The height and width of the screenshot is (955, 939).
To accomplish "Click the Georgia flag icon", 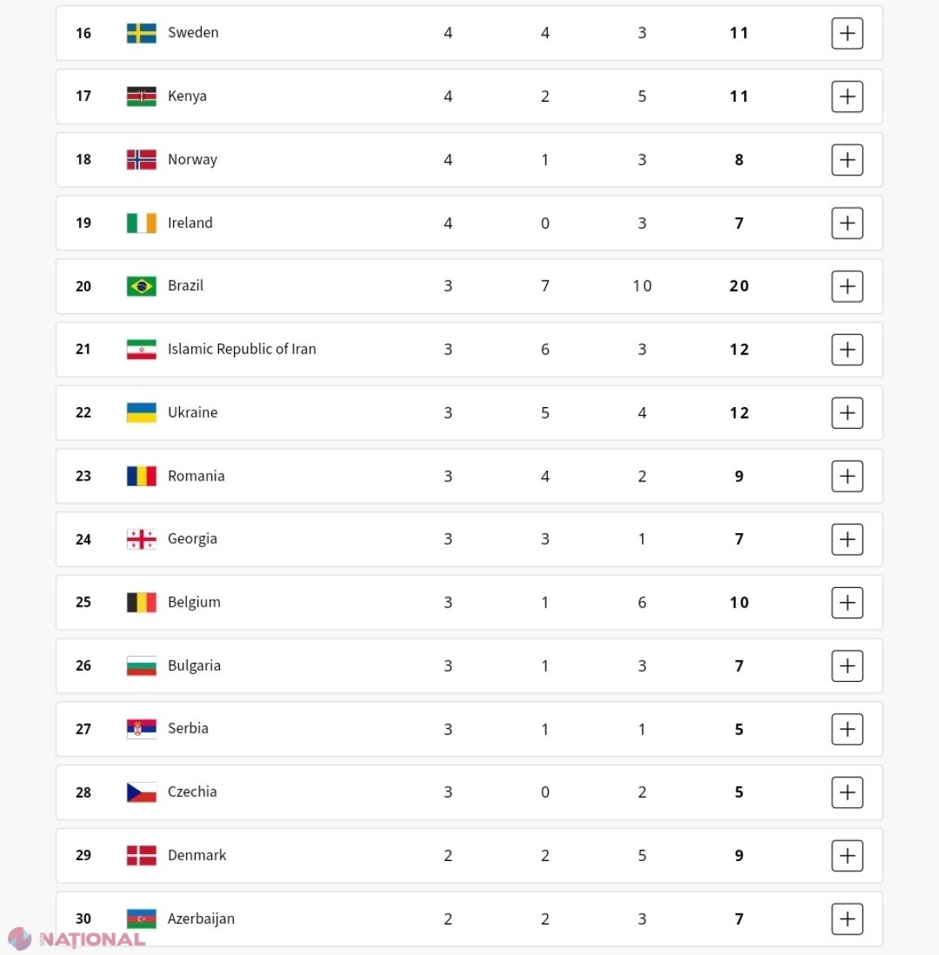I will (x=142, y=539).
